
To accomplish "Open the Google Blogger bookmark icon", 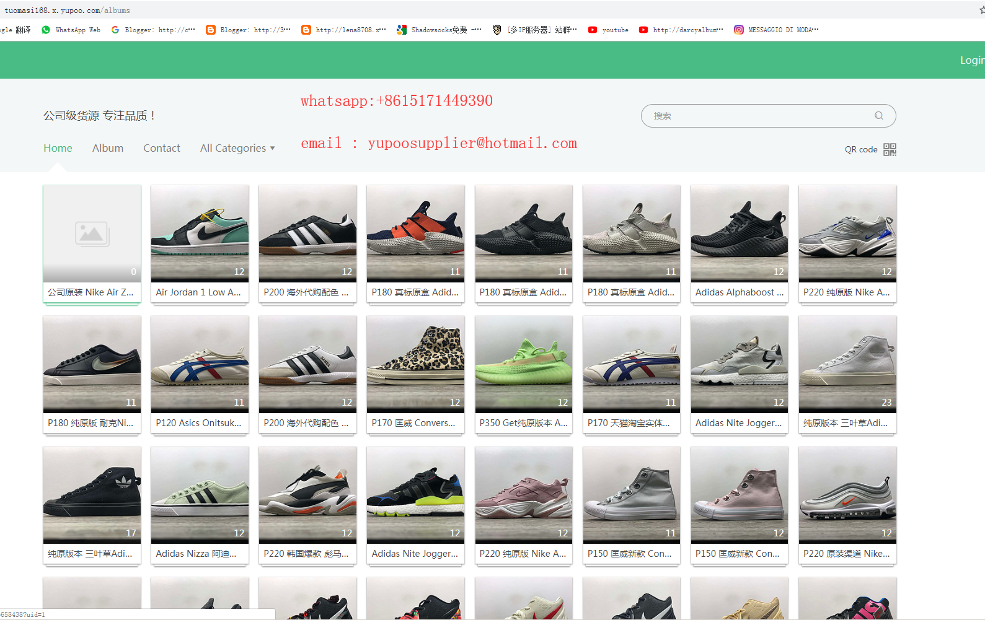I will click(x=115, y=30).
